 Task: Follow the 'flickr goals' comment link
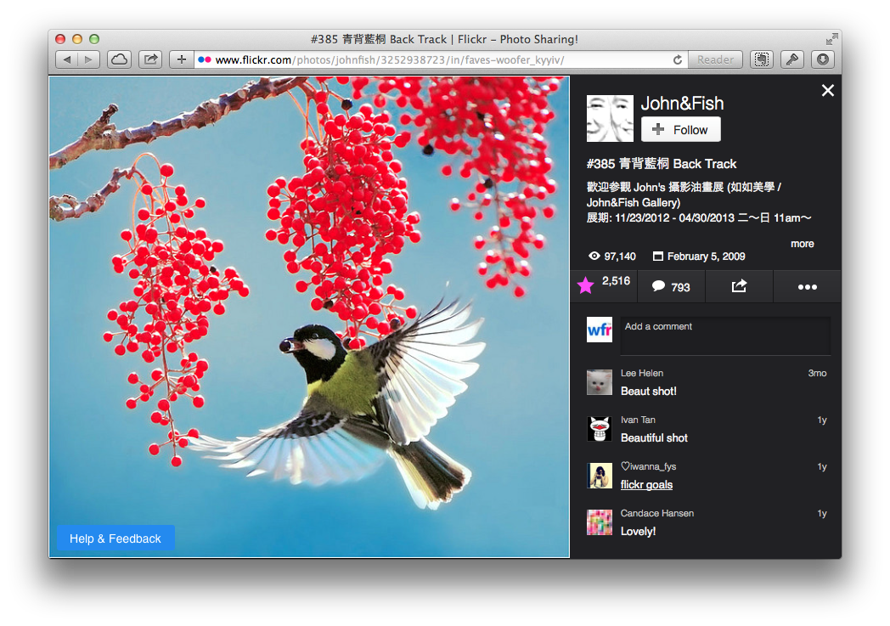click(x=646, y=485)
